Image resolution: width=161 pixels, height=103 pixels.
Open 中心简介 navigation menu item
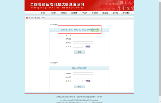(x=53, y=13)
